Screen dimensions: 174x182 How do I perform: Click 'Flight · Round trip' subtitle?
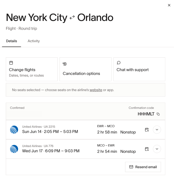(21, 28)
